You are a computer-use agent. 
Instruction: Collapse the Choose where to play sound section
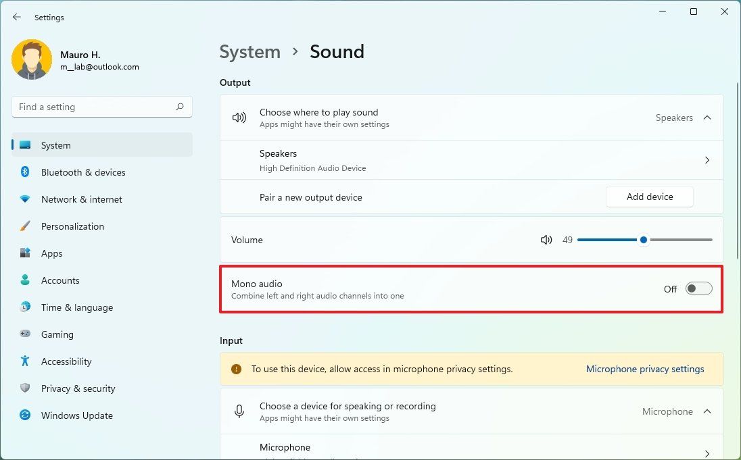coord(707,117)
